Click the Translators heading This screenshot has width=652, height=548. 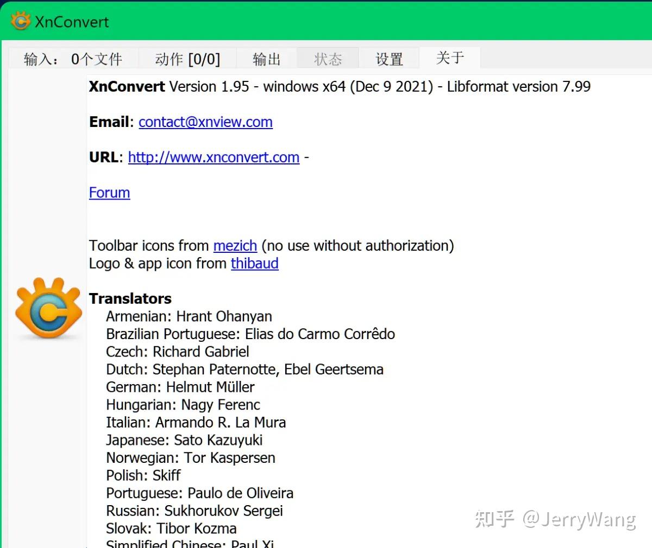130,298
